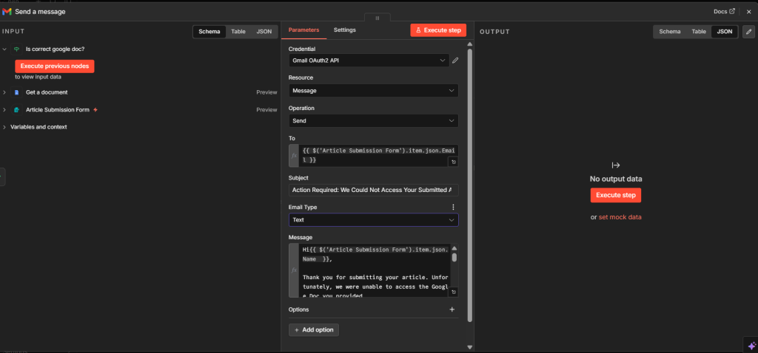Click the Message field expression editor icon

click(454, 292)
